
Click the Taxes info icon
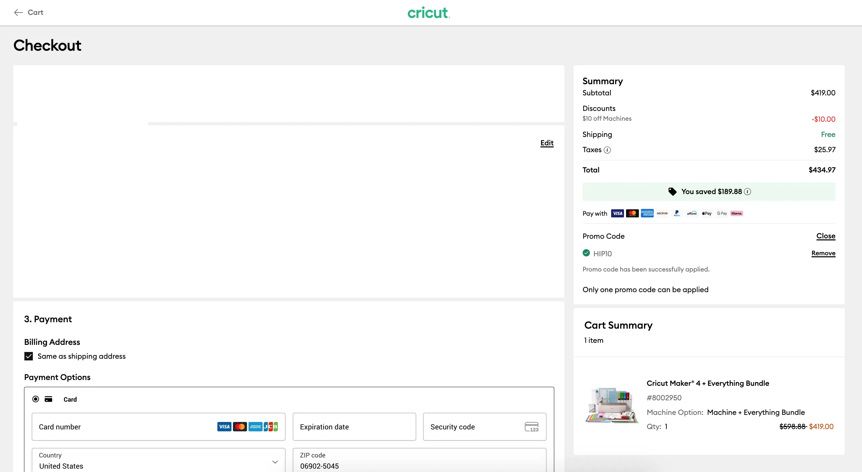coord(607,150)
